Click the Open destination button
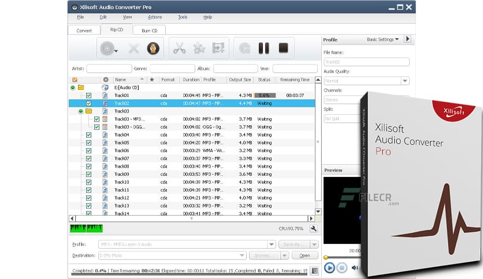The width and height of the screenshot is (483, 279). click(x=304, y=255)
